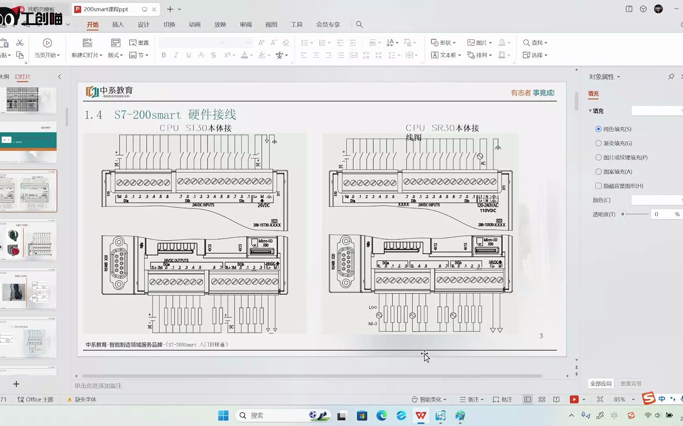
Task: Click 缺失字体 warning in status bar
Action: tap(82, 400)
